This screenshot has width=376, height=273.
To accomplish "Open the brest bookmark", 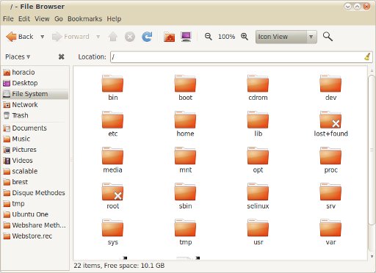I will 35,182.
